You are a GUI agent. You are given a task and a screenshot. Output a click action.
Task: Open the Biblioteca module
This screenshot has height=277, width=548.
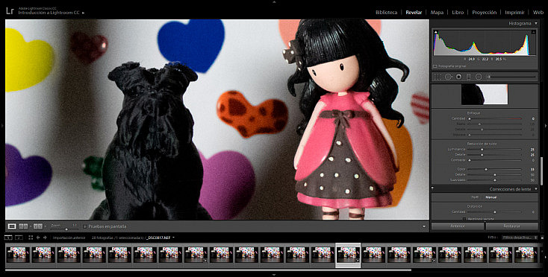(x=386, y=12)
